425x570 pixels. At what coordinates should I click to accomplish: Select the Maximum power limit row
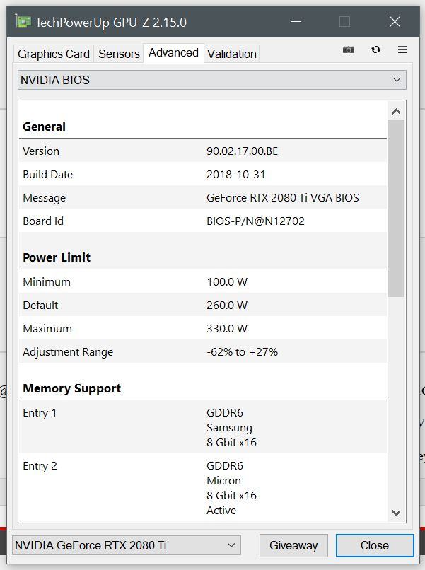click(x=204, y=328)
